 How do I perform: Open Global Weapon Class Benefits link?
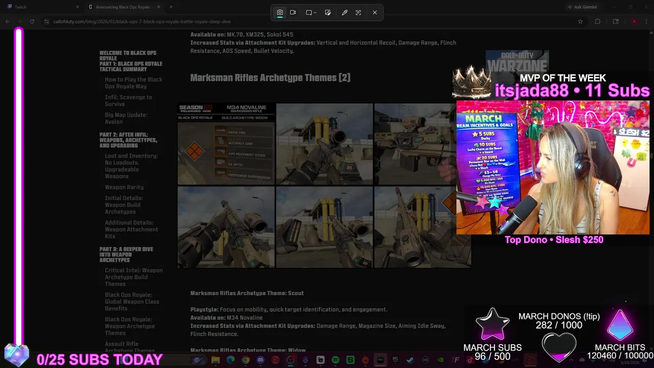click(132, 302)
